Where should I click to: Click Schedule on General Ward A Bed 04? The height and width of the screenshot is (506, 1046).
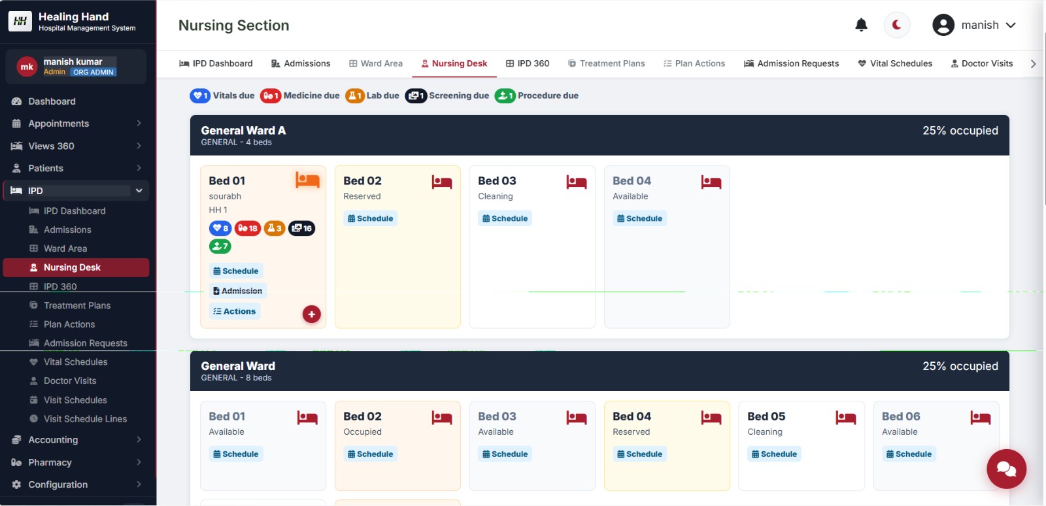point(640,218)
